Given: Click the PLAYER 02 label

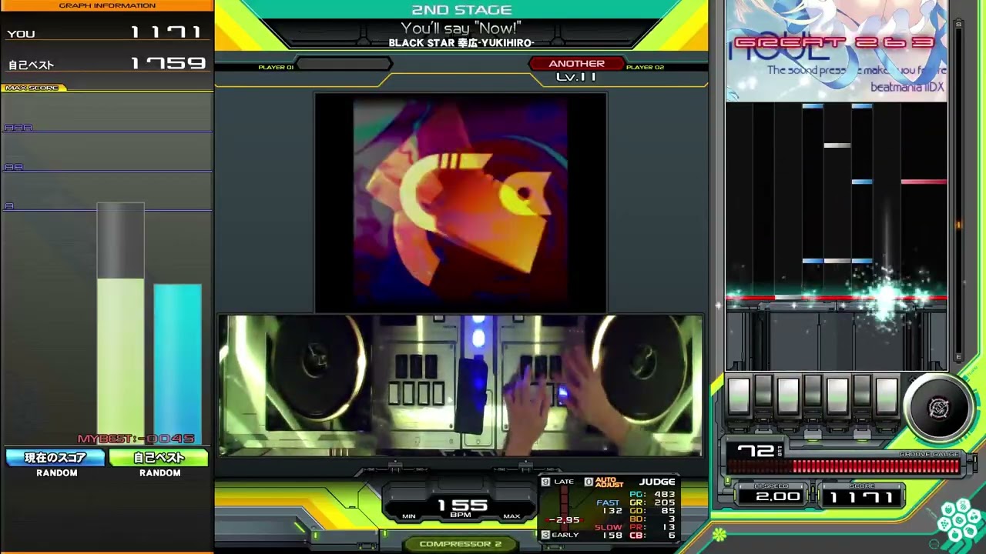Looking at the screenshot, I should (x=645, y=68).
